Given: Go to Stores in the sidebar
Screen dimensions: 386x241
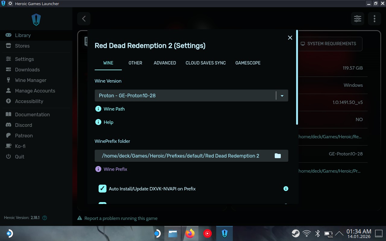Looking at the screenshot, I should pyautogui.click(x=36, y=46).
